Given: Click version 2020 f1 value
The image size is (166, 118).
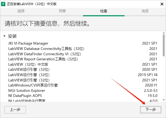Looking at the screenshot, I should pos(151,85).
